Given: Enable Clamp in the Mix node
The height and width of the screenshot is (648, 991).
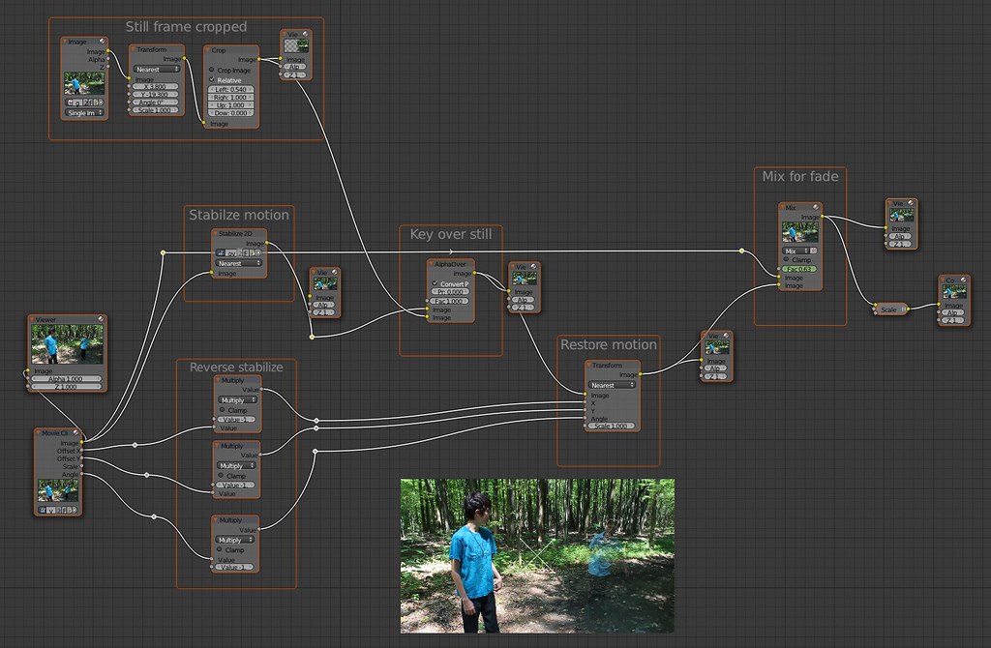Looking at the screenshot, I should [786, 259].
